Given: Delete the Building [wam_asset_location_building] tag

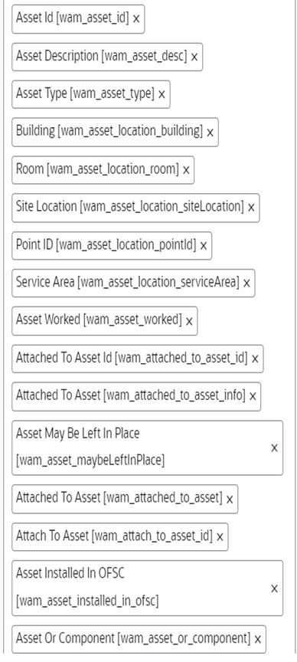Looking at the screenshot, I should [x=210, y=133].
